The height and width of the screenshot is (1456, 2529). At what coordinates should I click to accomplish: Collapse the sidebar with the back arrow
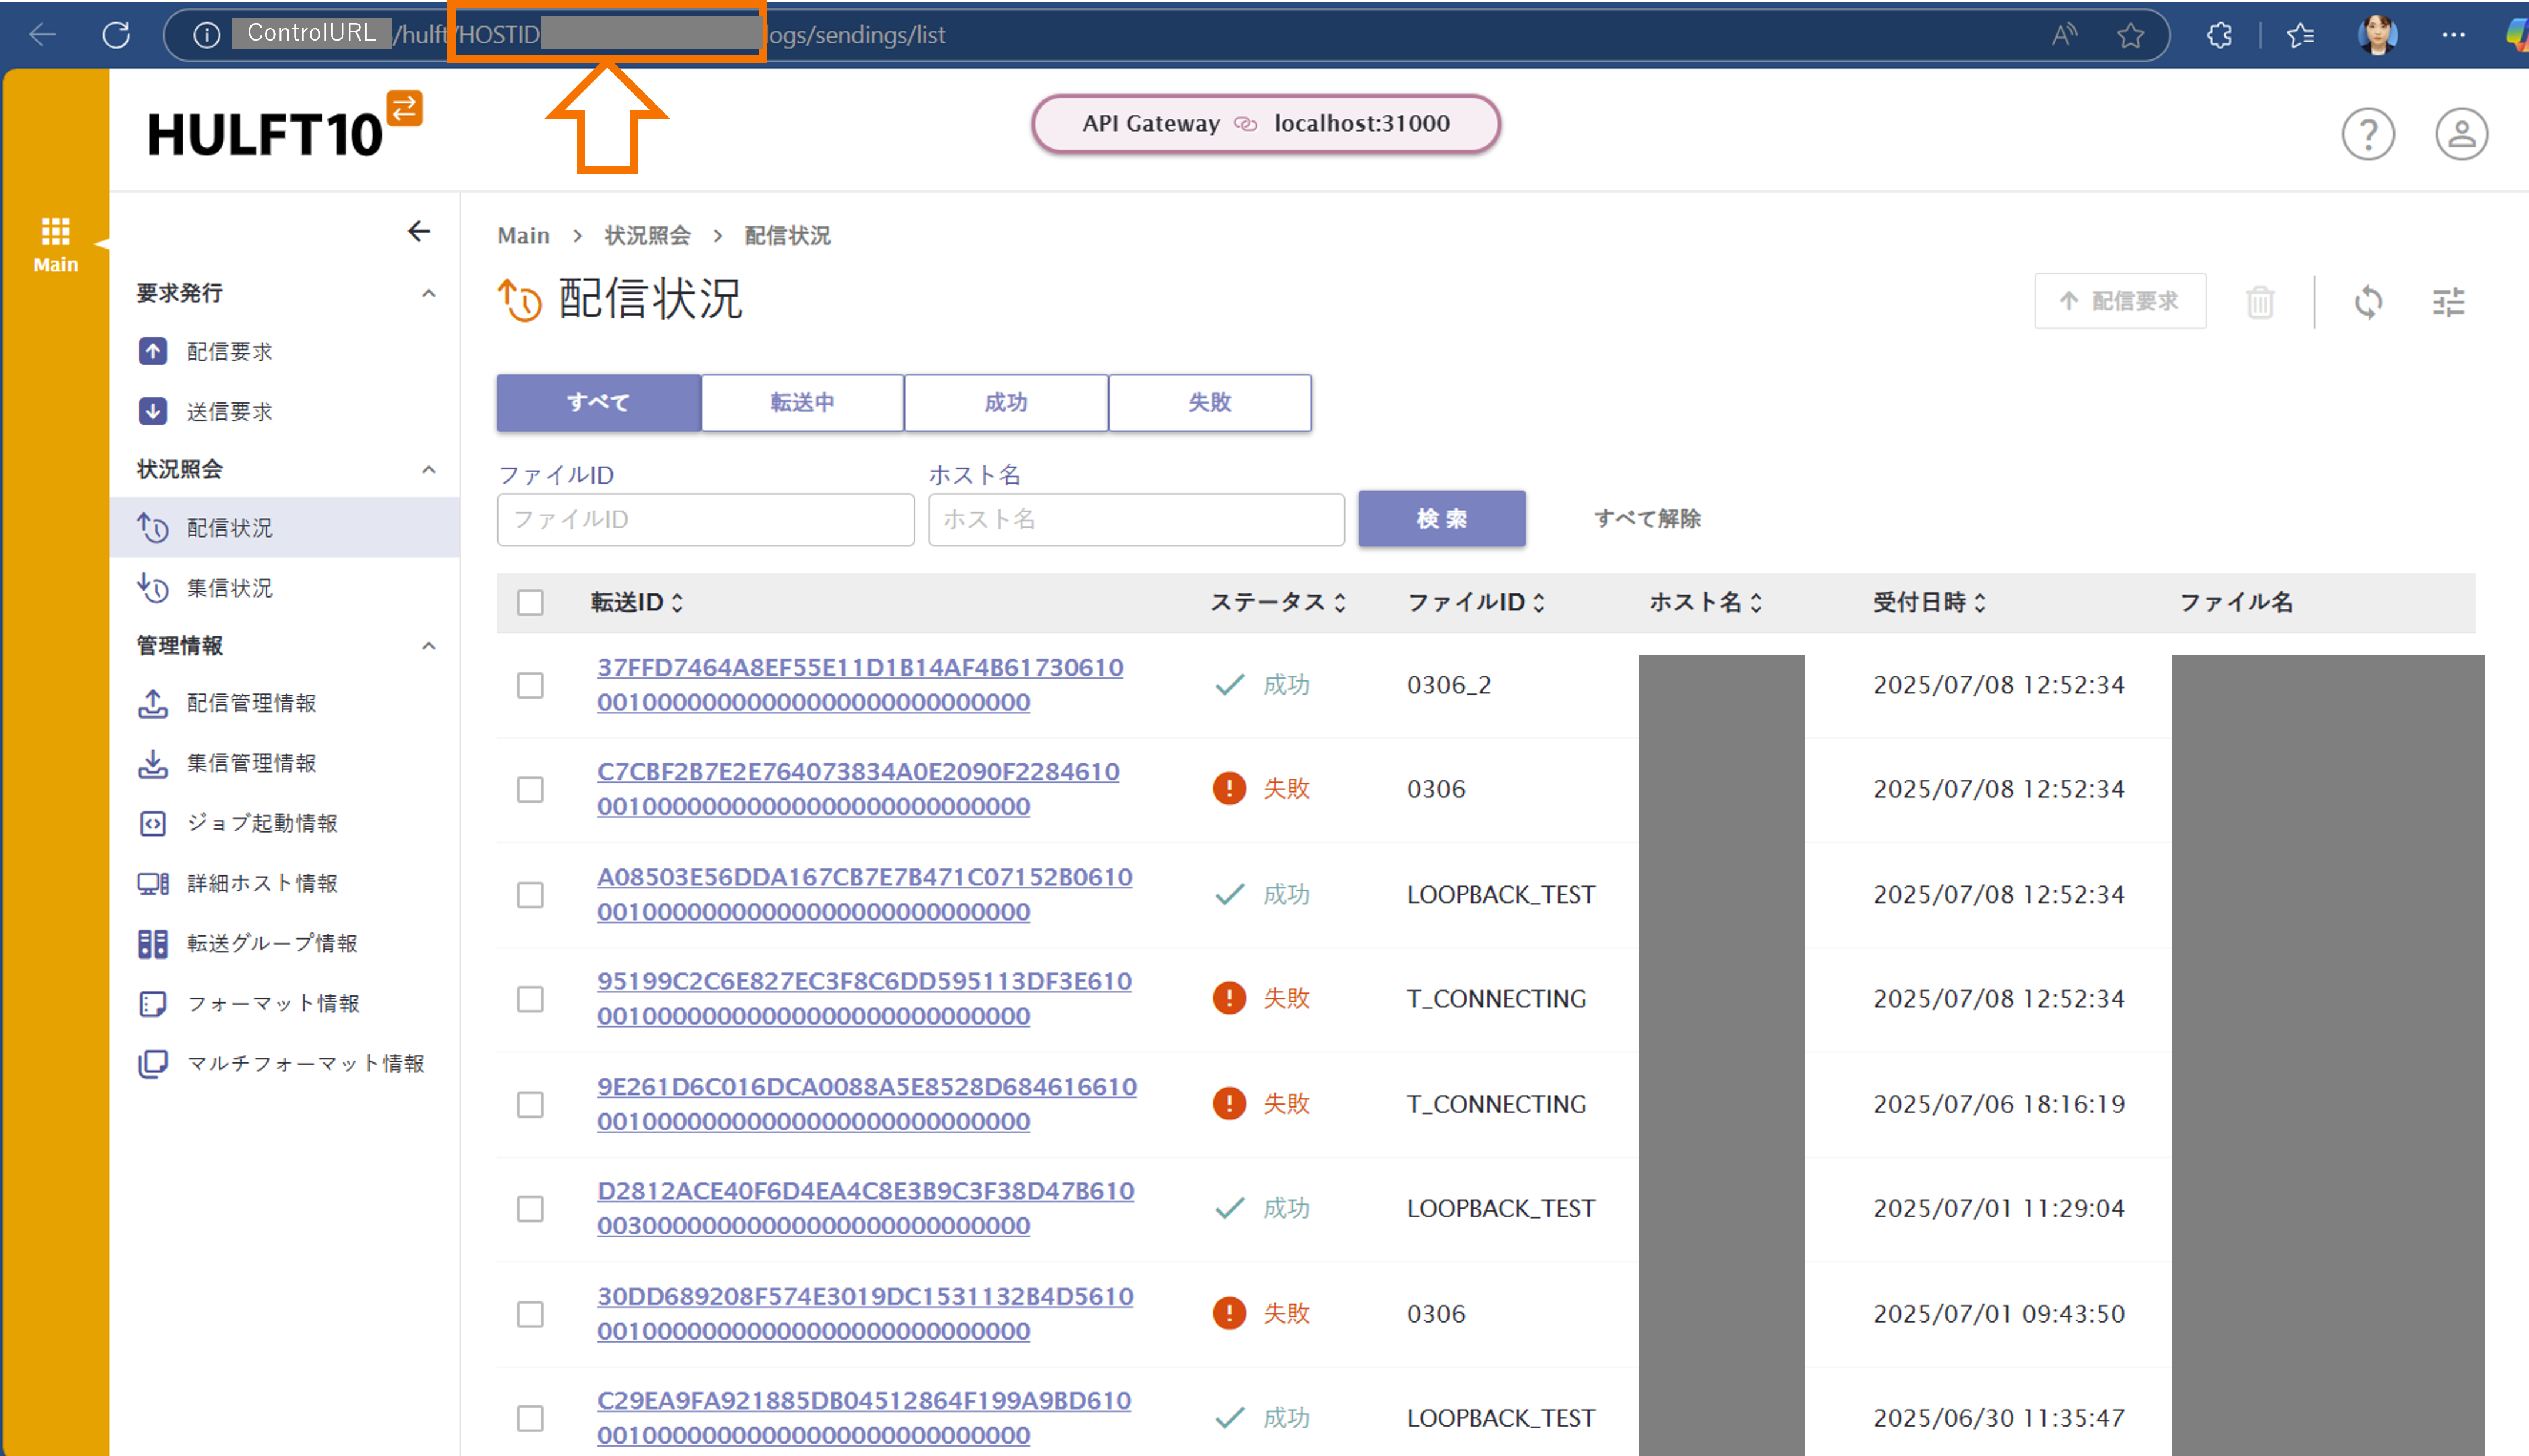click(x=419, y=231)
